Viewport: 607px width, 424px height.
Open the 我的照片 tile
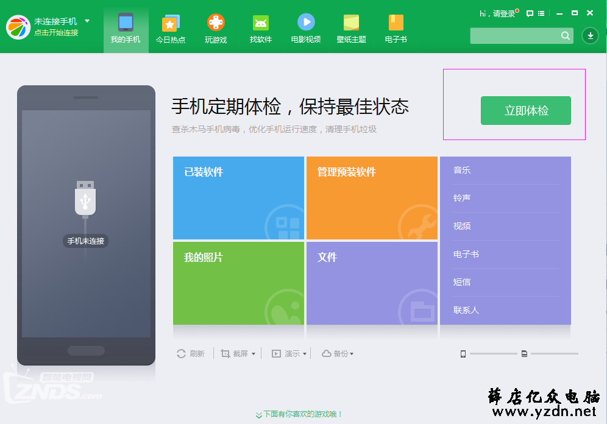click(238, 283)
